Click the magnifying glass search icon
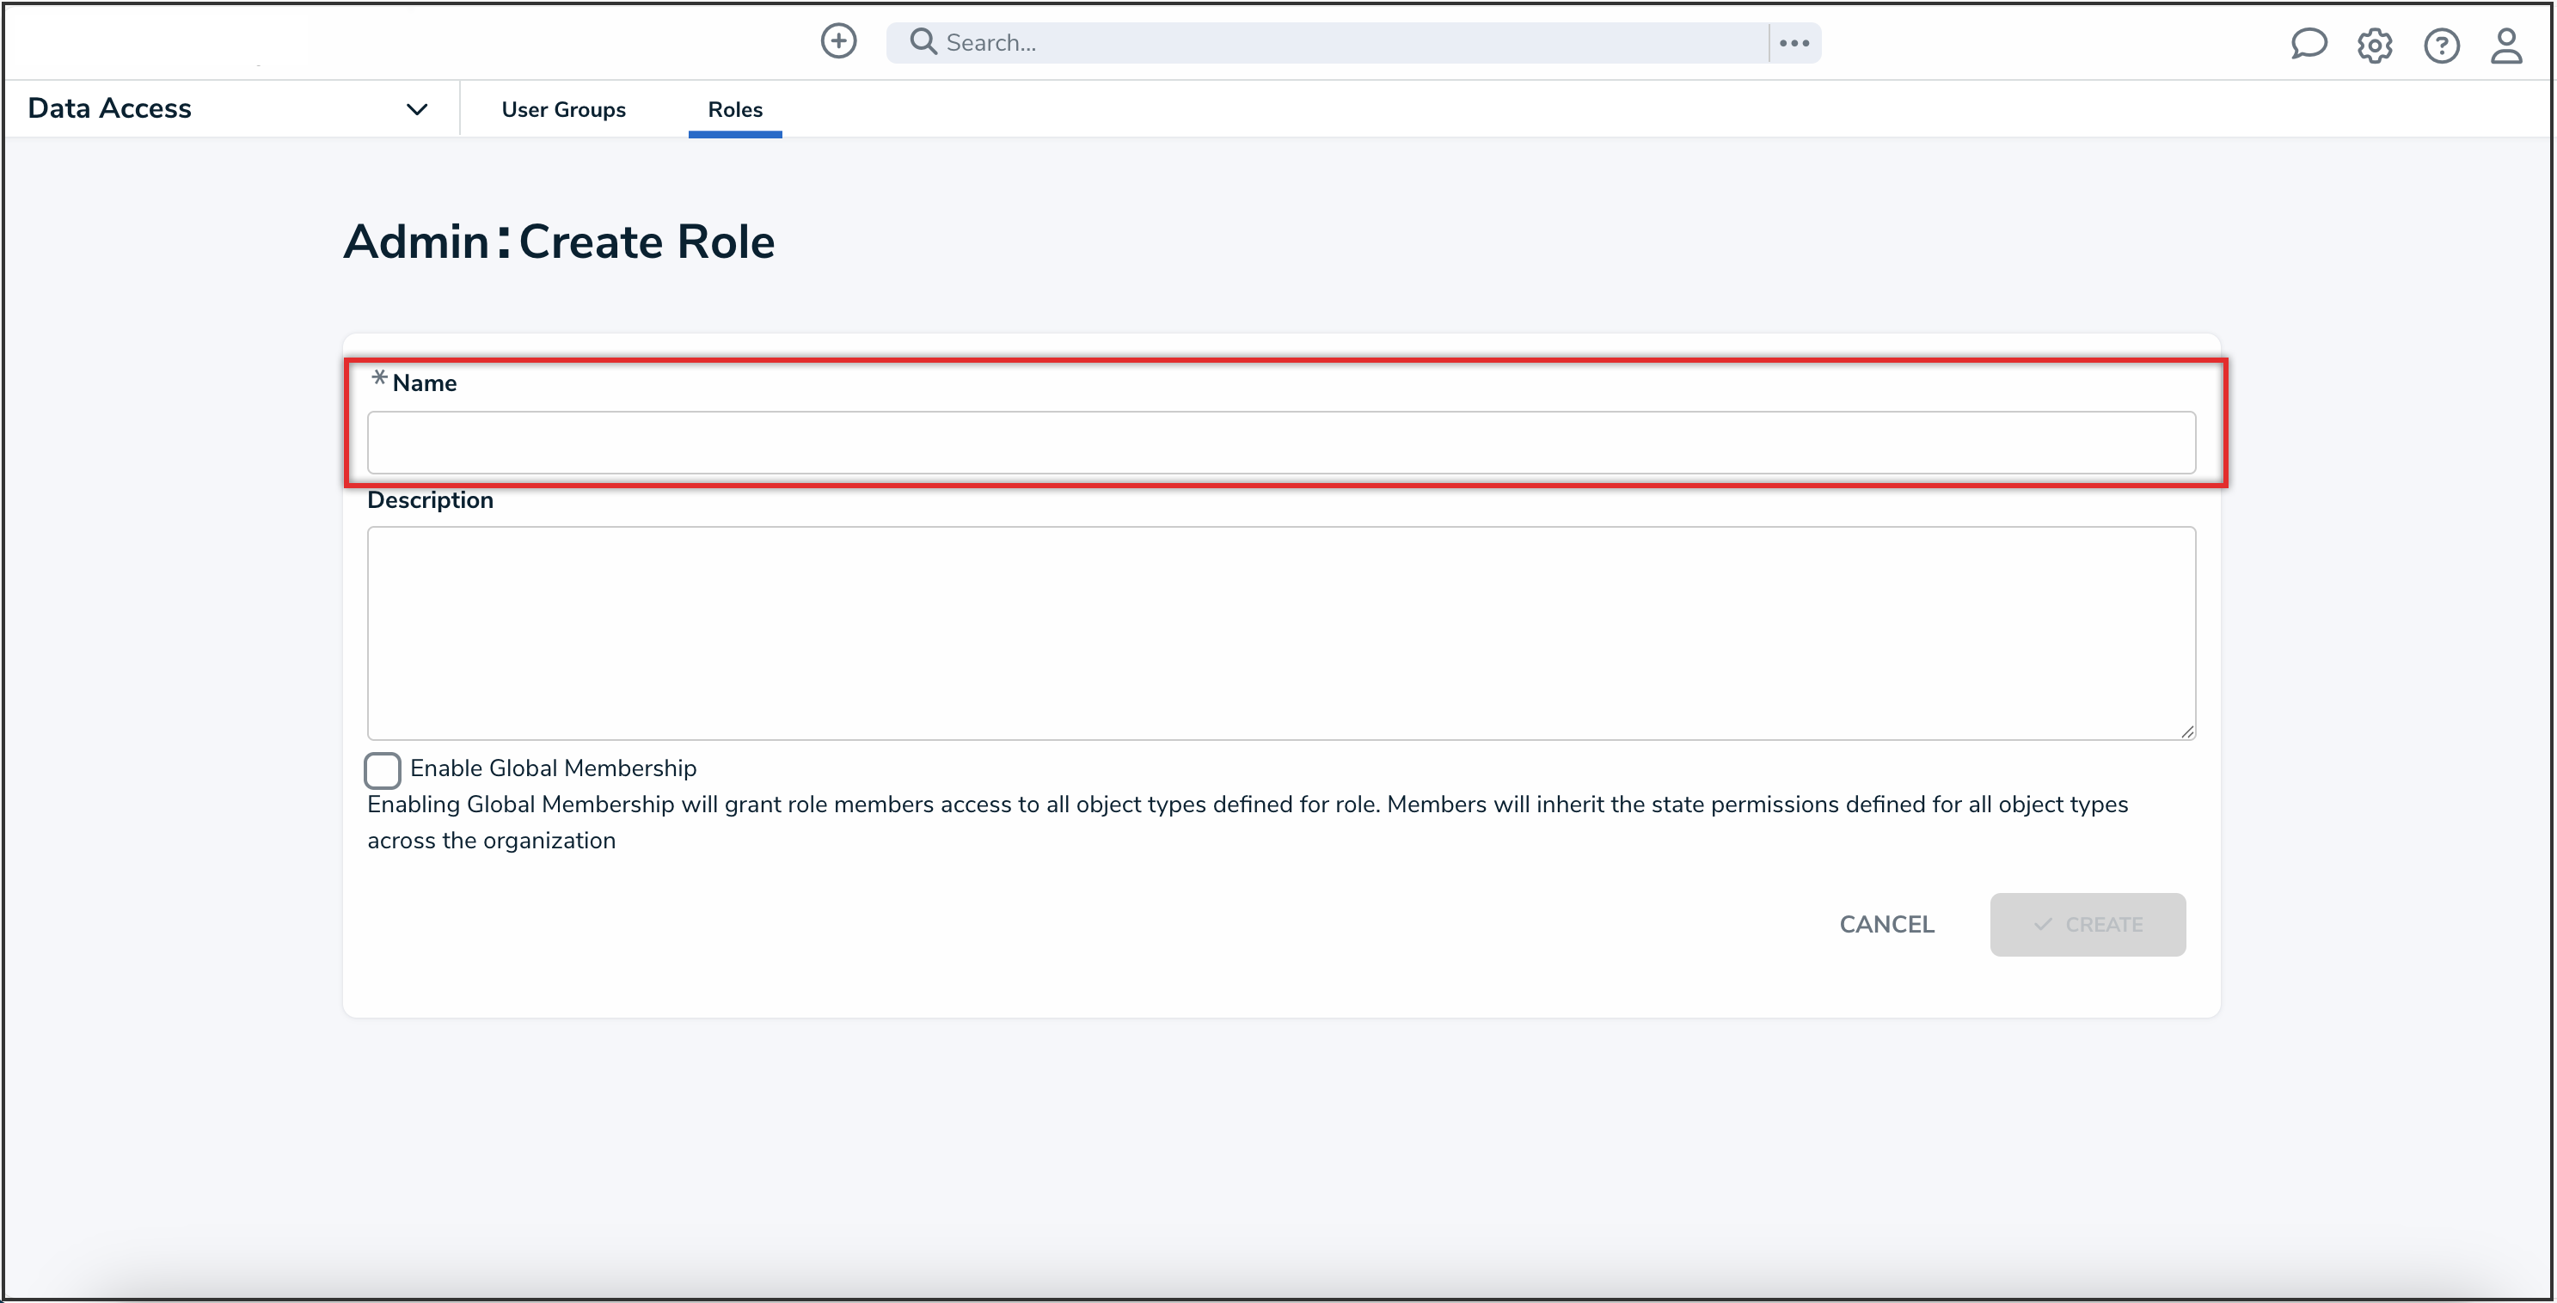 click(923, 41)
